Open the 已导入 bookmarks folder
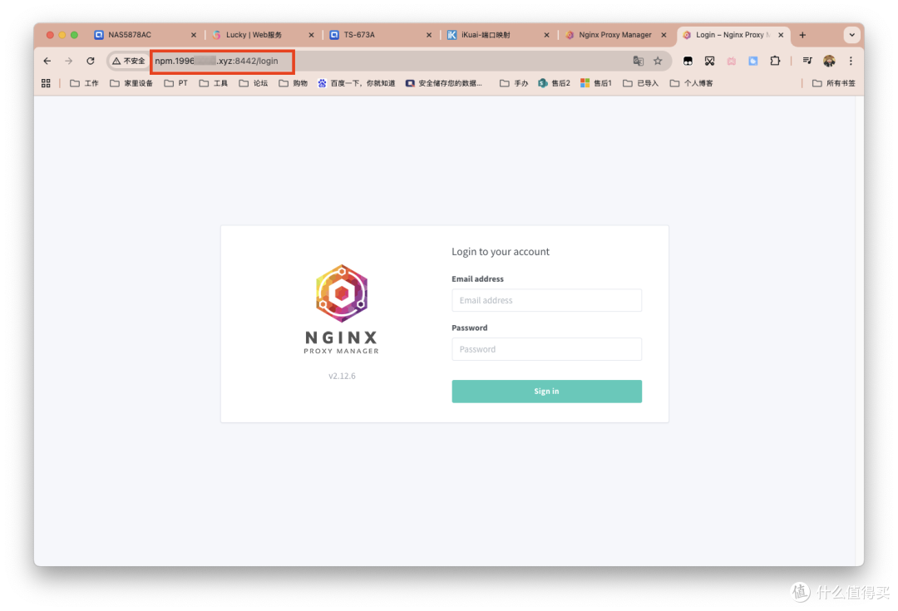 point(641,83)
